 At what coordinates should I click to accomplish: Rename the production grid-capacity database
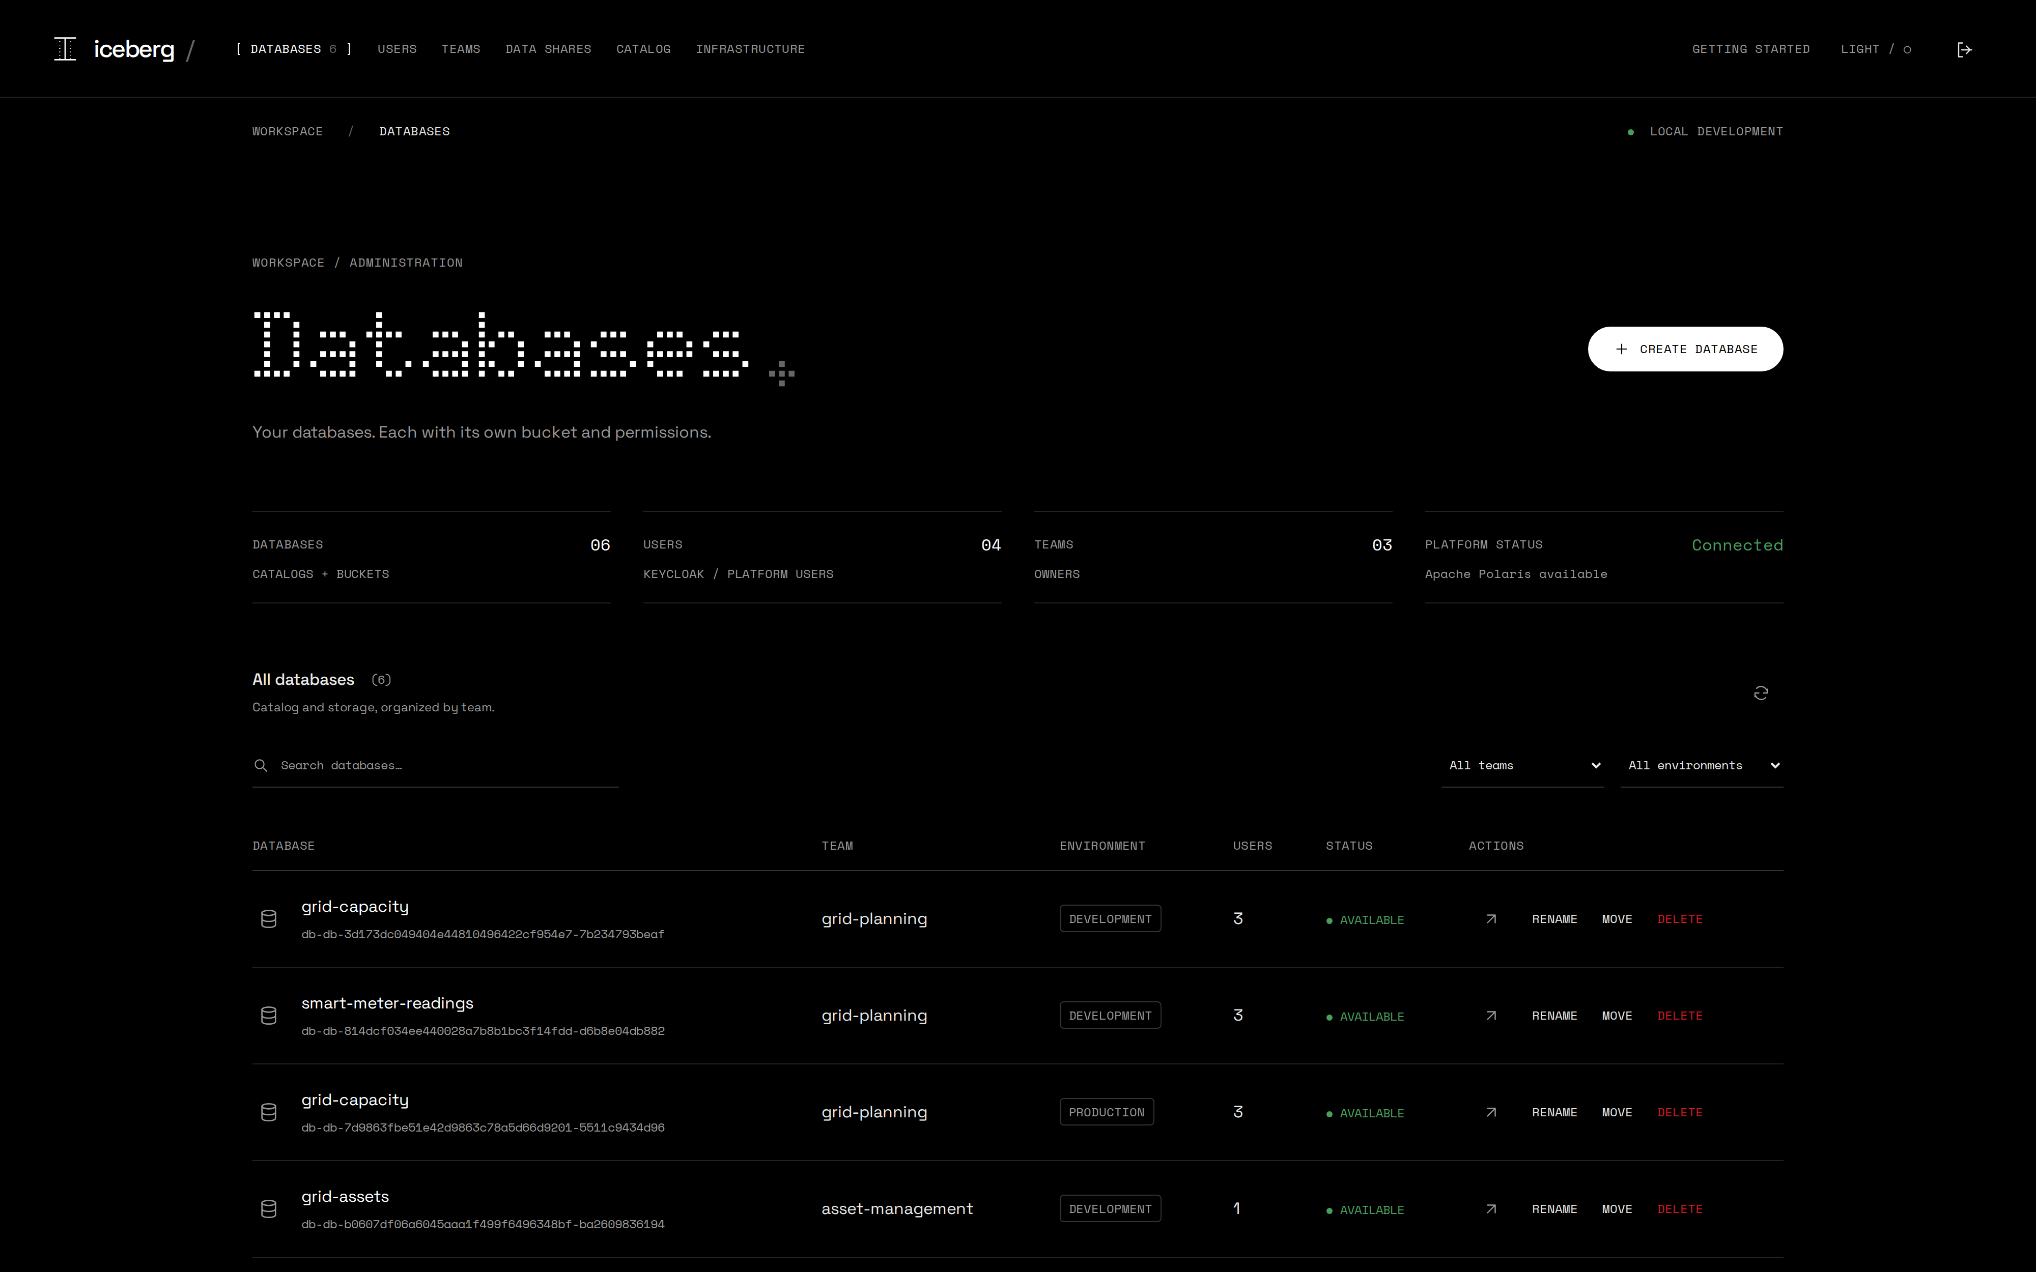1555,1112
